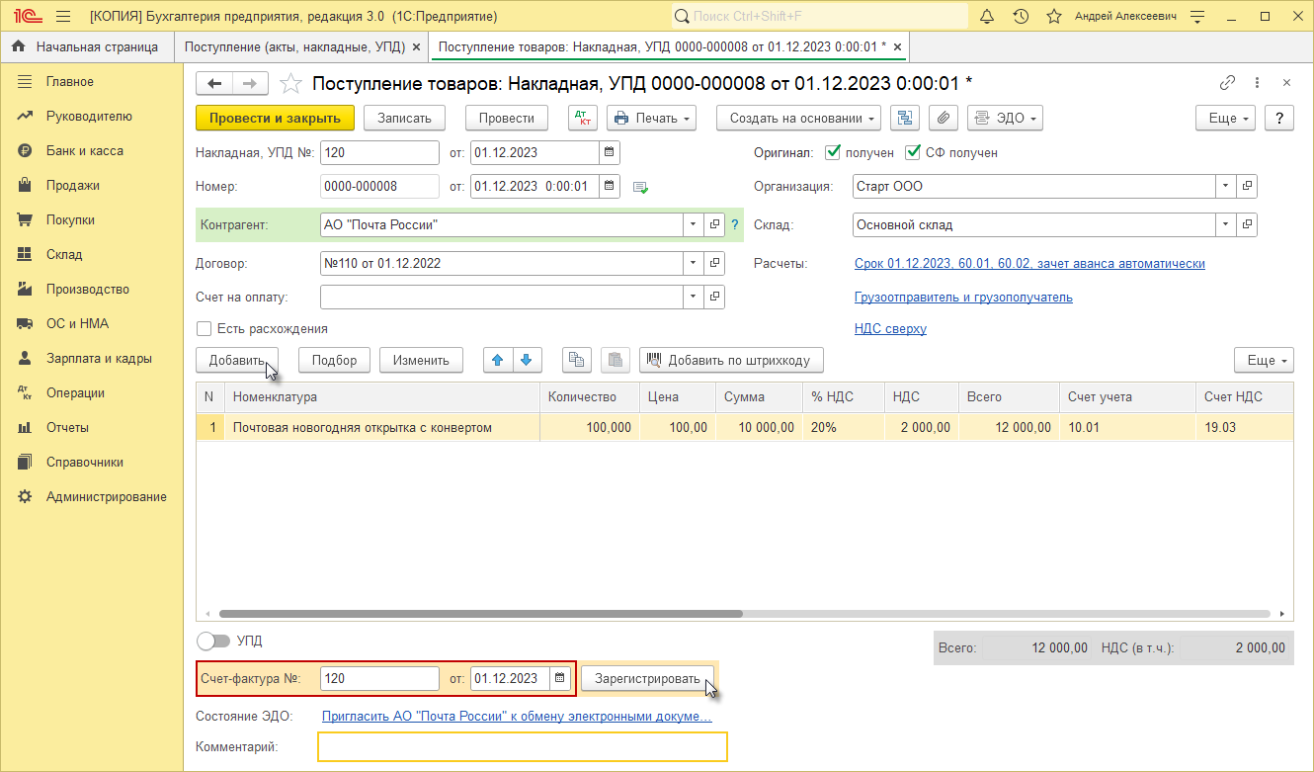Open 'Банк и касса' section
Viewport: 1314px width, 772px height.
(x=85, y=150)
